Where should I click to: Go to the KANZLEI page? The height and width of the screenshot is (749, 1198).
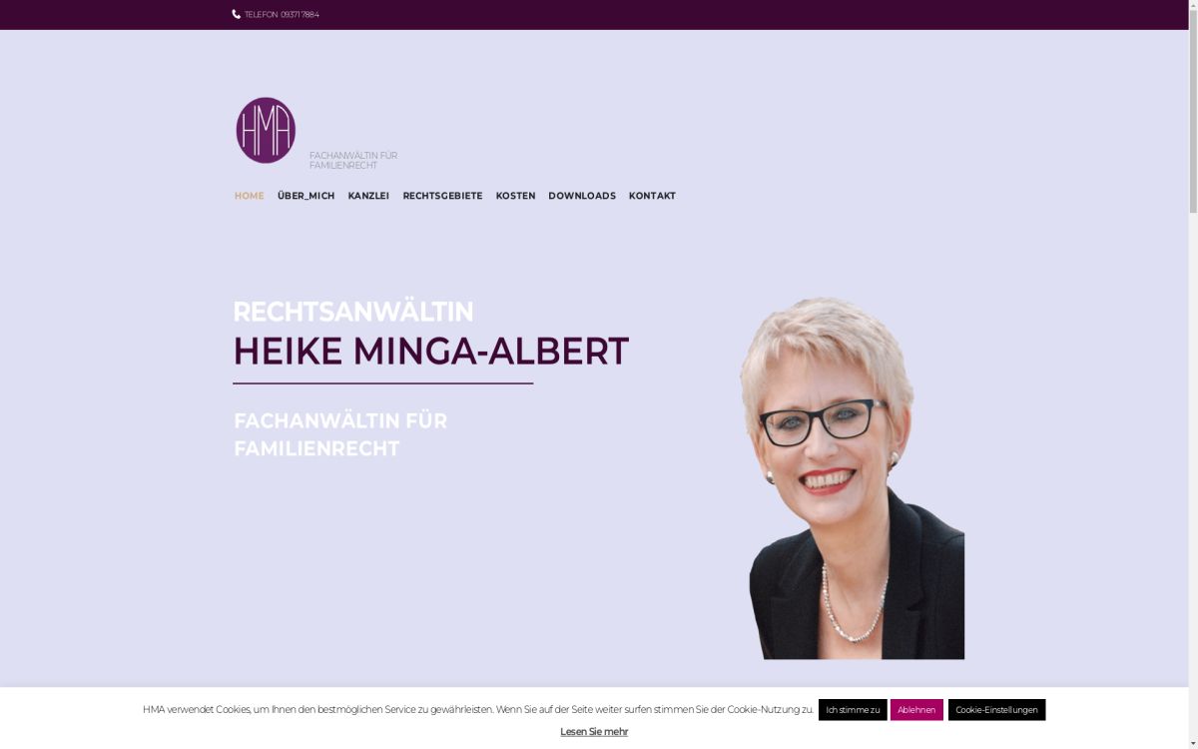click(368, 196)
